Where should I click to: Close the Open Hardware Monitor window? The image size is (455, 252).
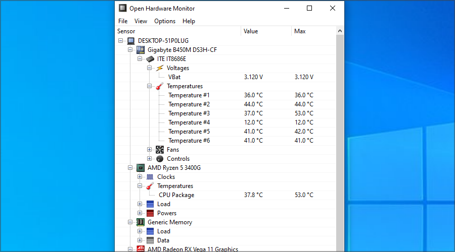tap(333, 9)
